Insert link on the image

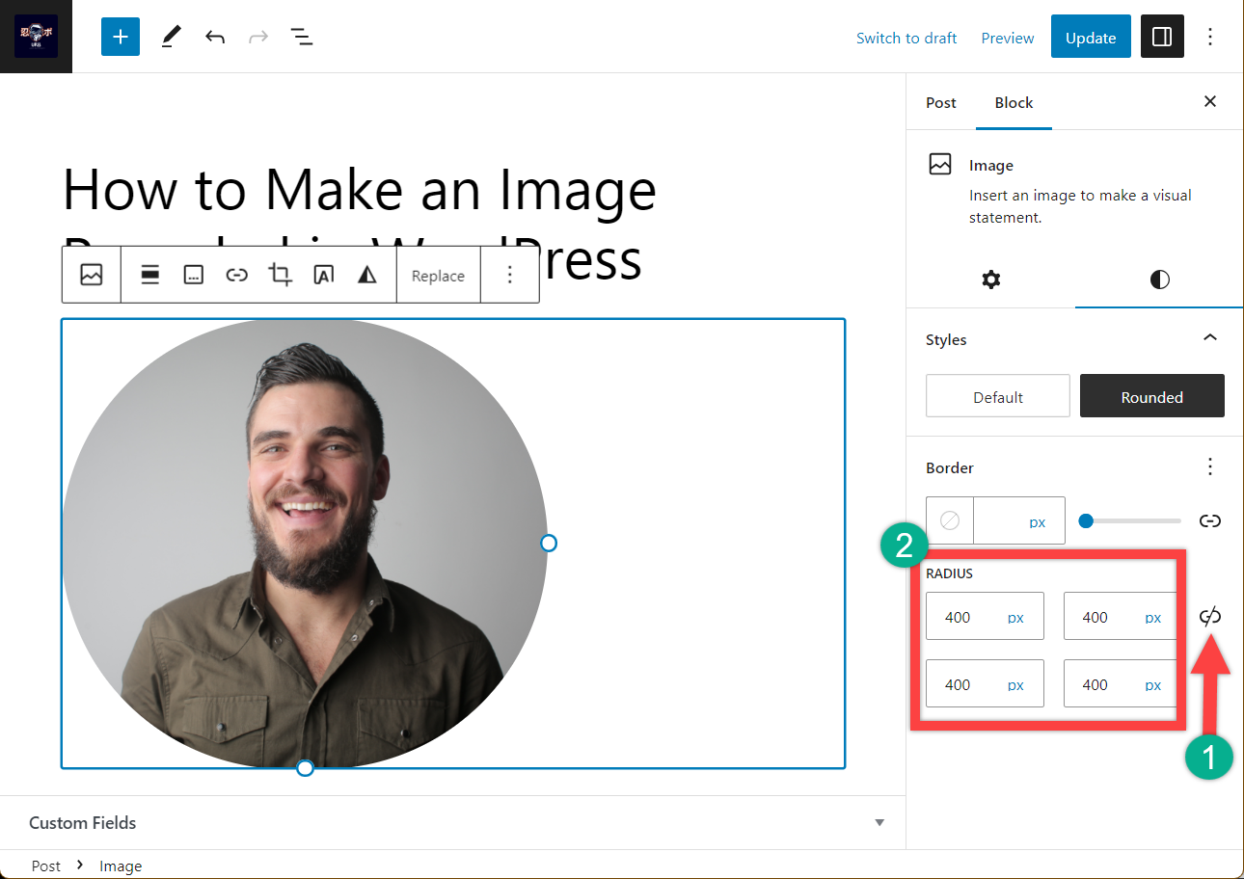click(x=236, y=275)
